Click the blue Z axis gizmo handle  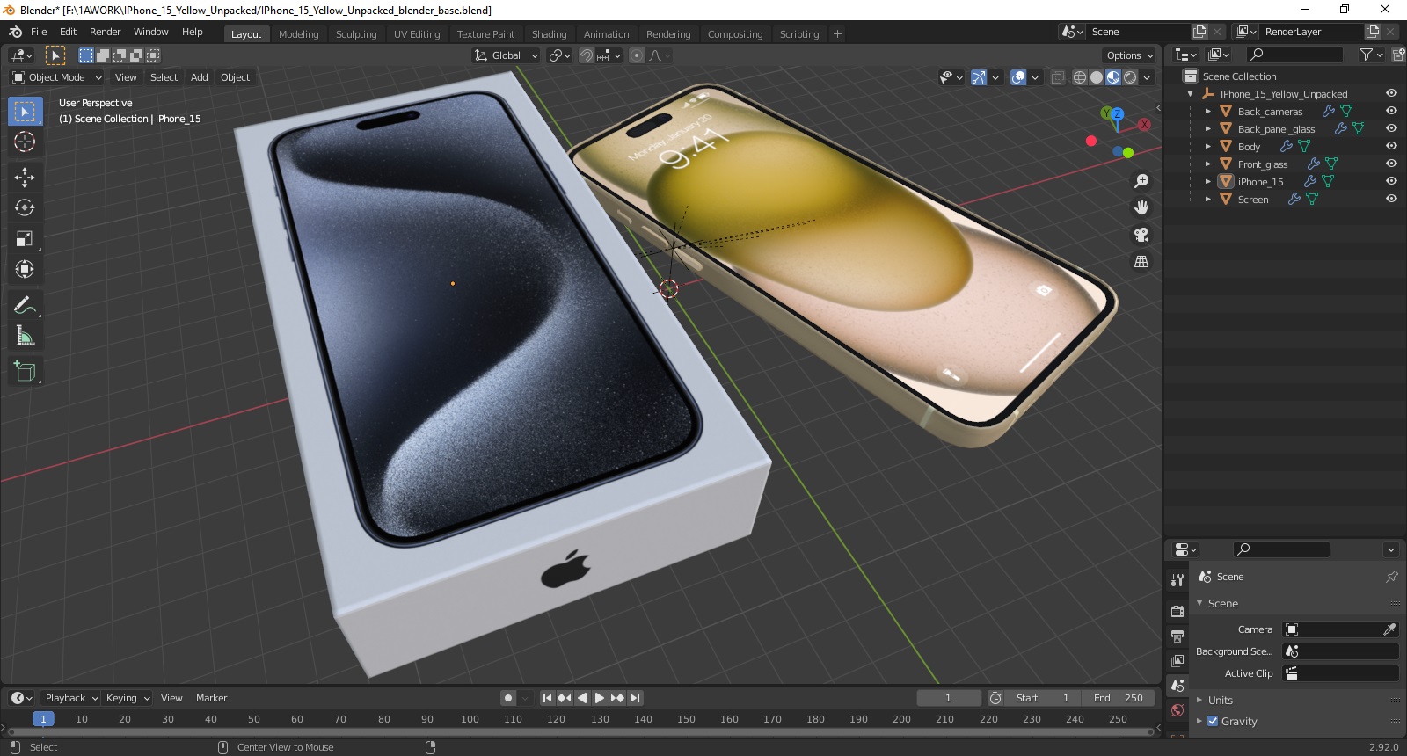tap(1117, 113)
